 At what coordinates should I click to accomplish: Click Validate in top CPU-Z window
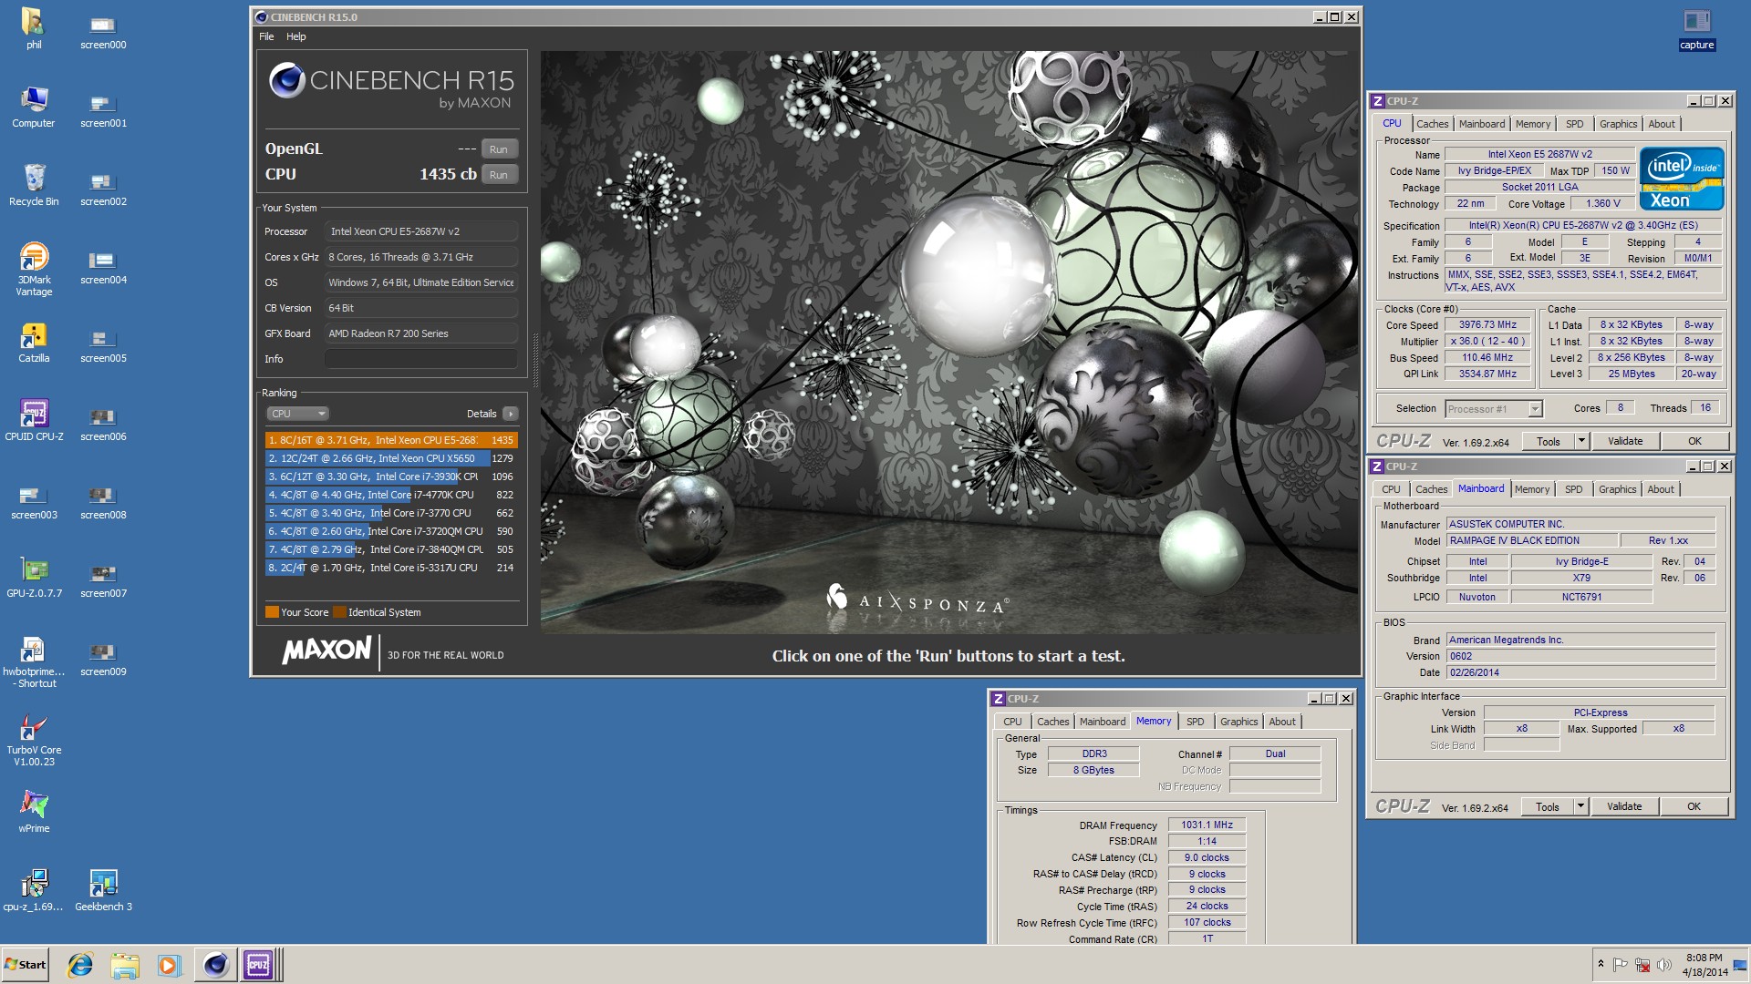pos(1625,442)
